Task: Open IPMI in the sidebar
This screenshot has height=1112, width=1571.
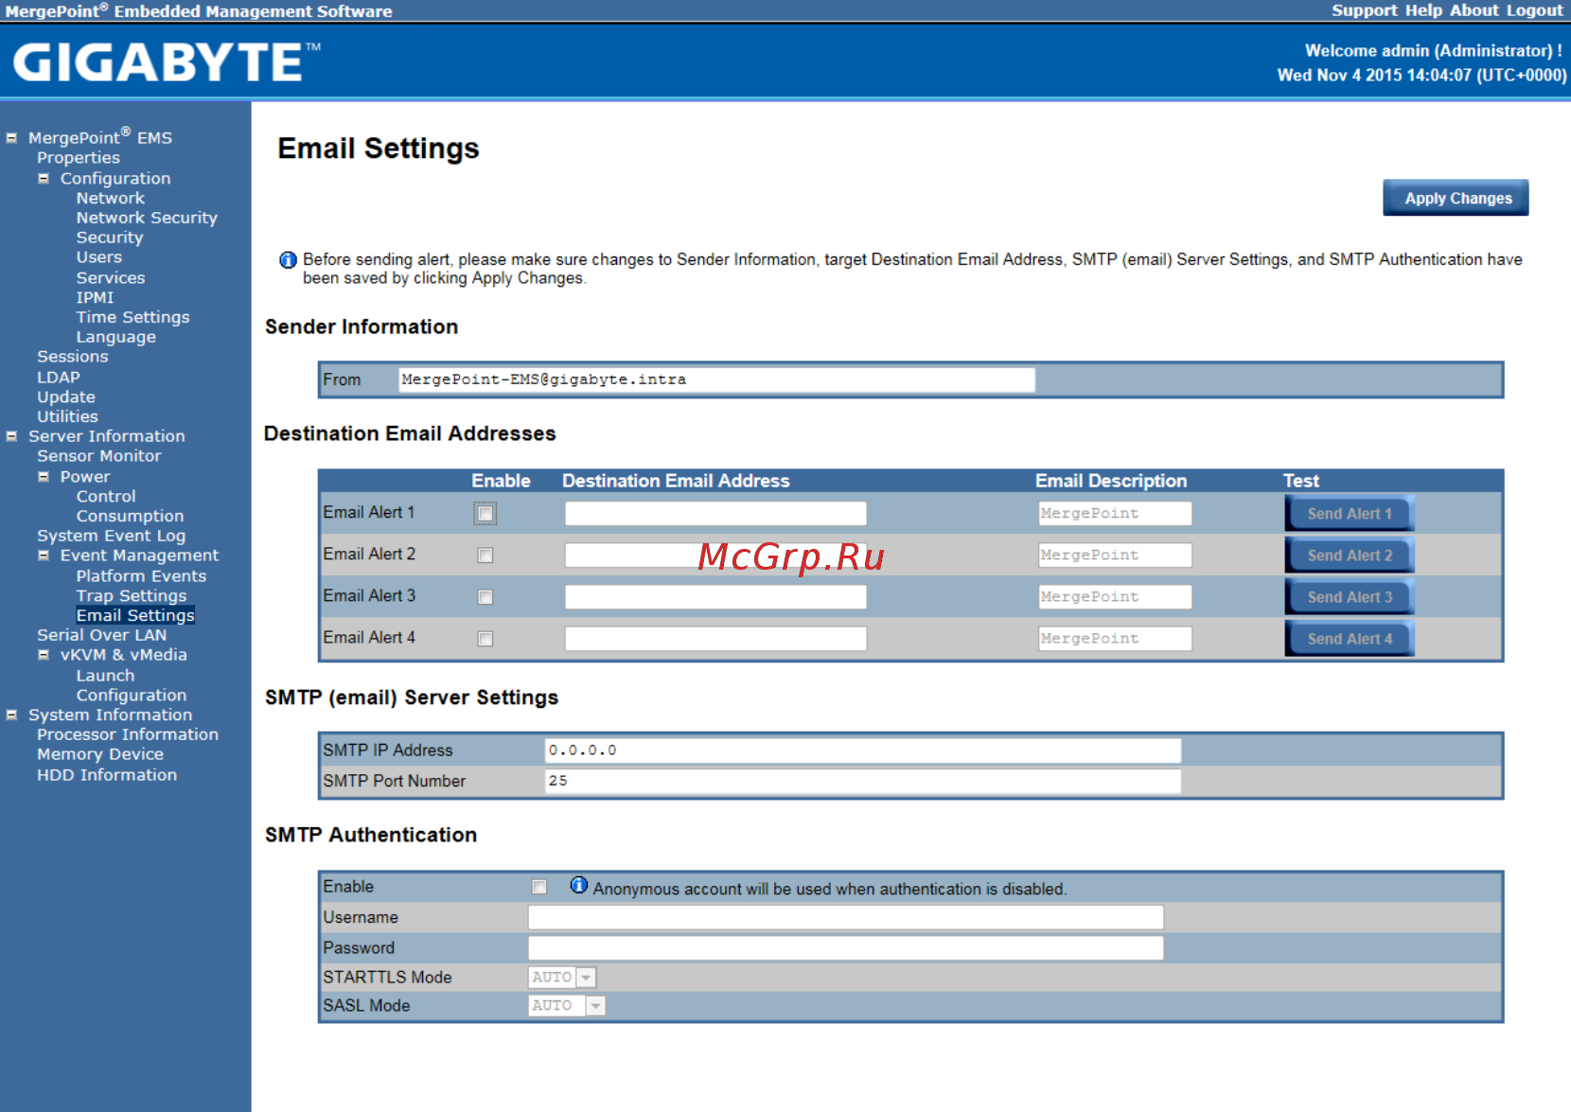Action: pyautogui.click(x=95, y=298)
